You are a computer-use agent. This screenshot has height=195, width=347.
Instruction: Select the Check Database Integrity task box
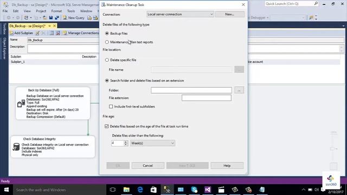(x=53, y=147)
